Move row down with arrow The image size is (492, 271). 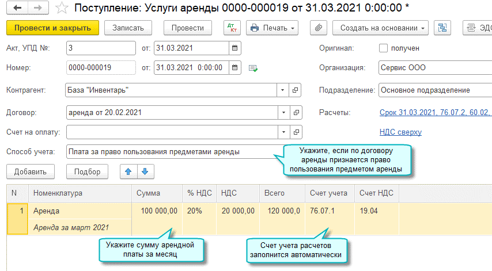point(145,171)
